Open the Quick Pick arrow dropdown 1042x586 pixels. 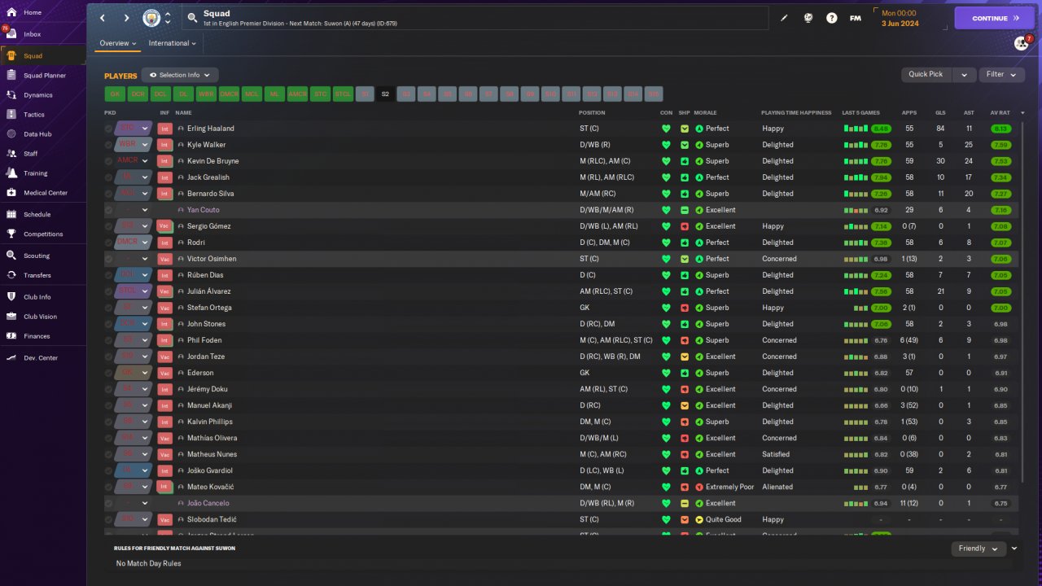click(964, 75)
